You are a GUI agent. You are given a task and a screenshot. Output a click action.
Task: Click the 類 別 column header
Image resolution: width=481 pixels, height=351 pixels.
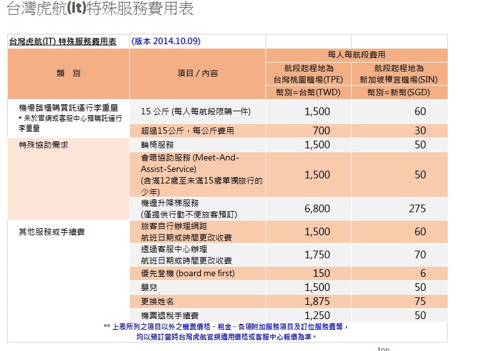(68, 74)
